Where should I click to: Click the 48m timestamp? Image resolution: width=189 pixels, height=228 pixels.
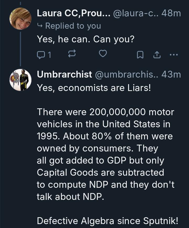(171, 13)
